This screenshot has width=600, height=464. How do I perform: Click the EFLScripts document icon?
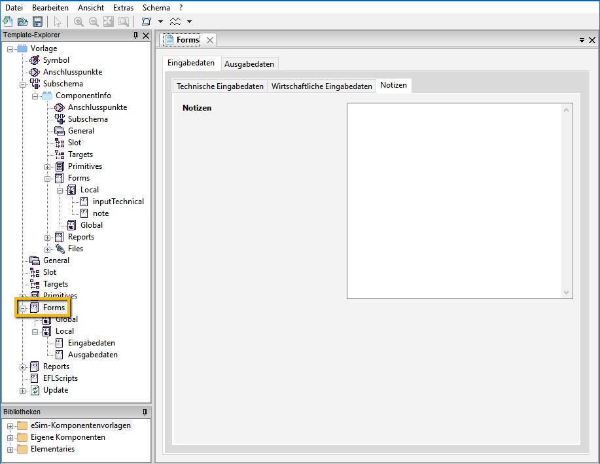tap(35, 378)
